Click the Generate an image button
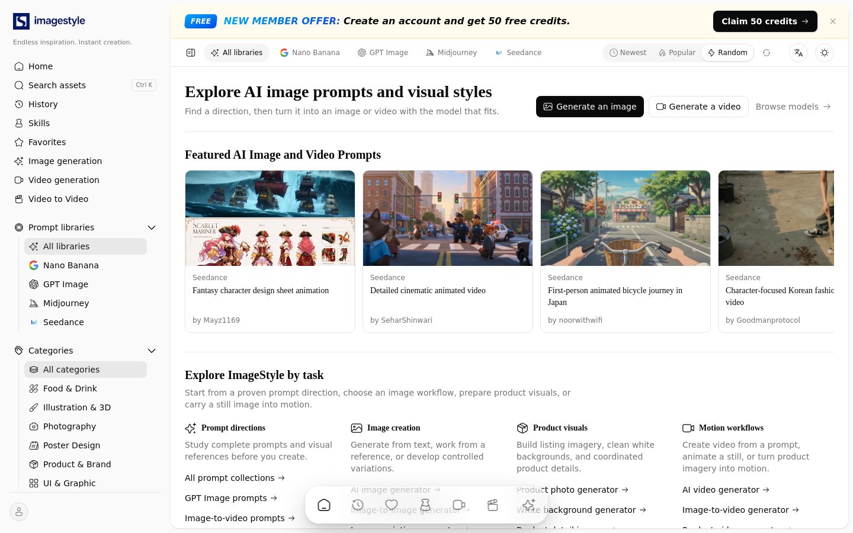This screenshot has width=853, height=533. [x=590, y=107]
